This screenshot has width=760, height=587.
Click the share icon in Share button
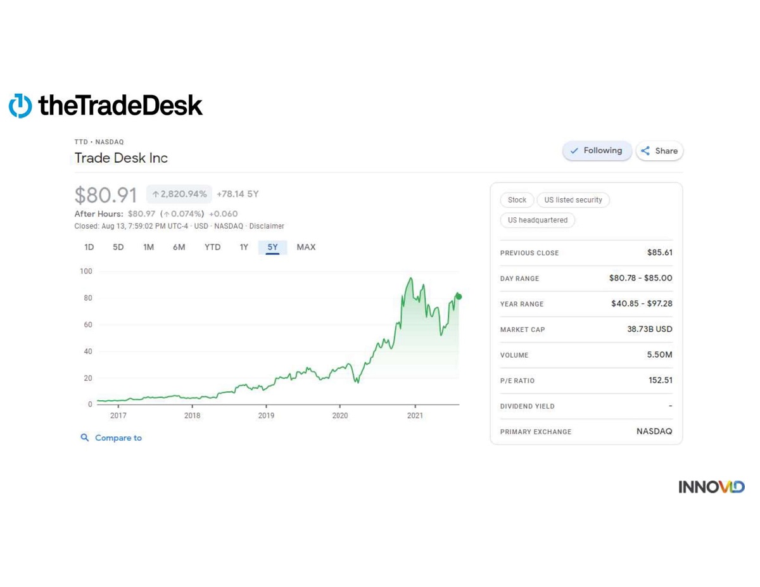click(x=645, y=151)
